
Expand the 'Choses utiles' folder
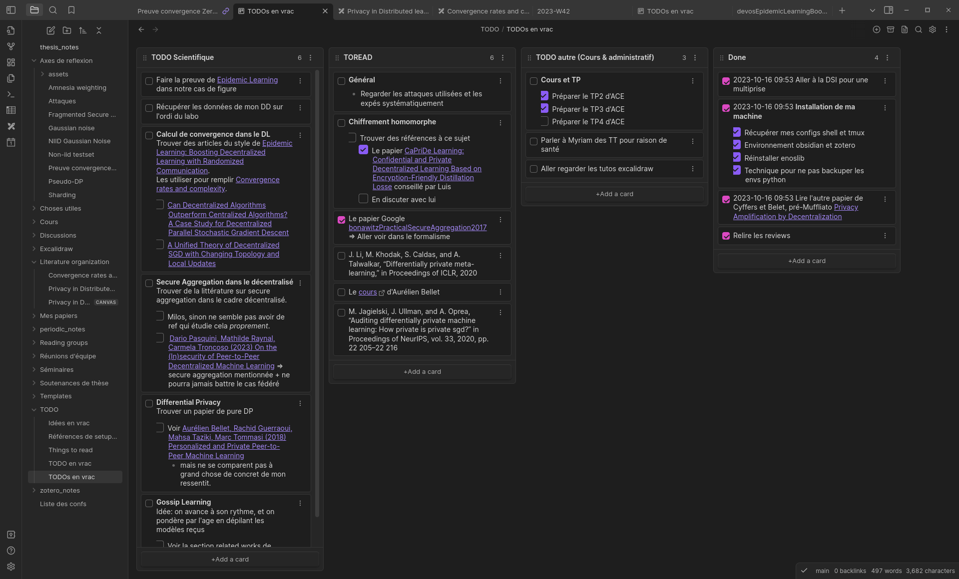[x=34, y=209]
